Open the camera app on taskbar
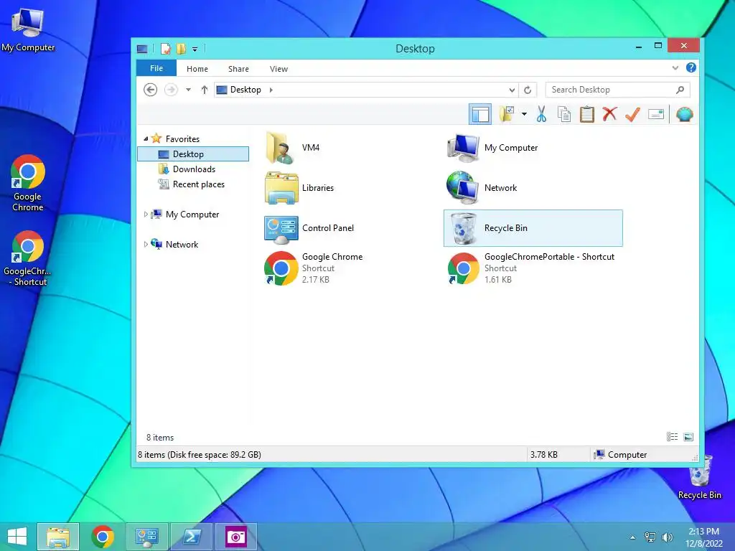Screen dimensions: 735x551 coord(235,537)
